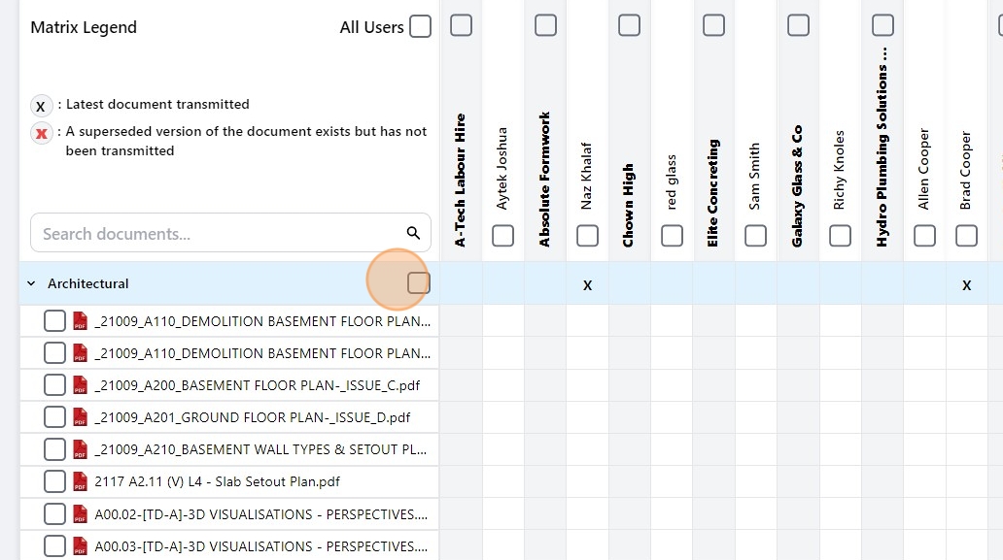The image size is (1003, 560).
Task: Tick the All Users checkbox
Action: [420, 27]
